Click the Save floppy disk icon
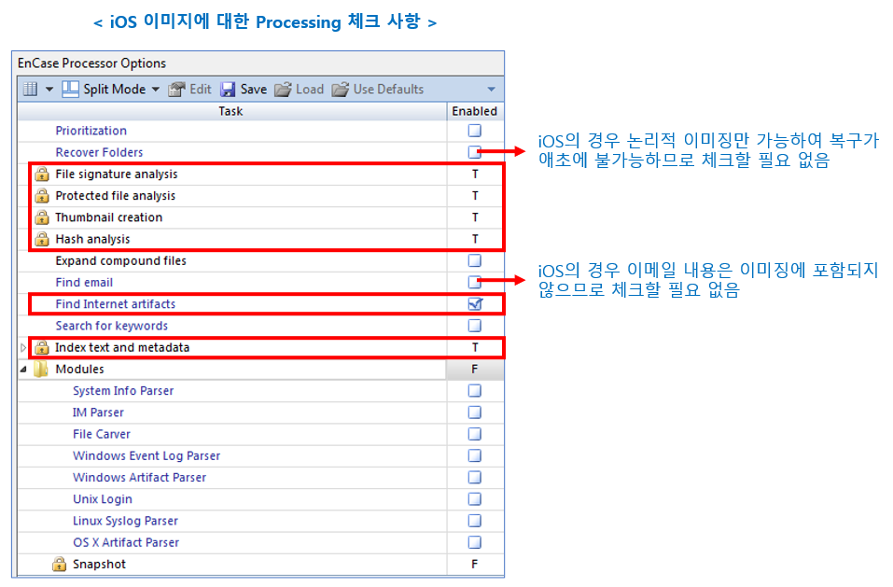Screen dimensions: 893x587 tap(228, 89)
